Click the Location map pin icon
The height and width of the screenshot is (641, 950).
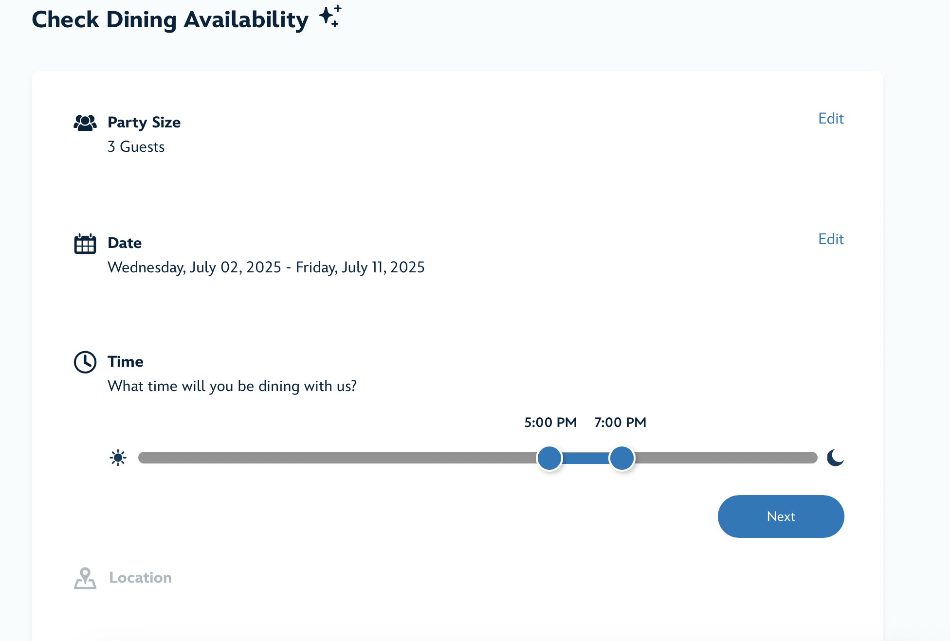[85, 578]
